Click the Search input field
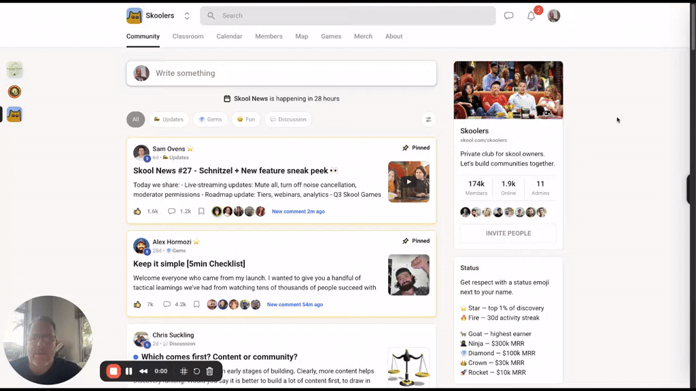The height and width of the screenshot is (391, 696). (347, 16)
